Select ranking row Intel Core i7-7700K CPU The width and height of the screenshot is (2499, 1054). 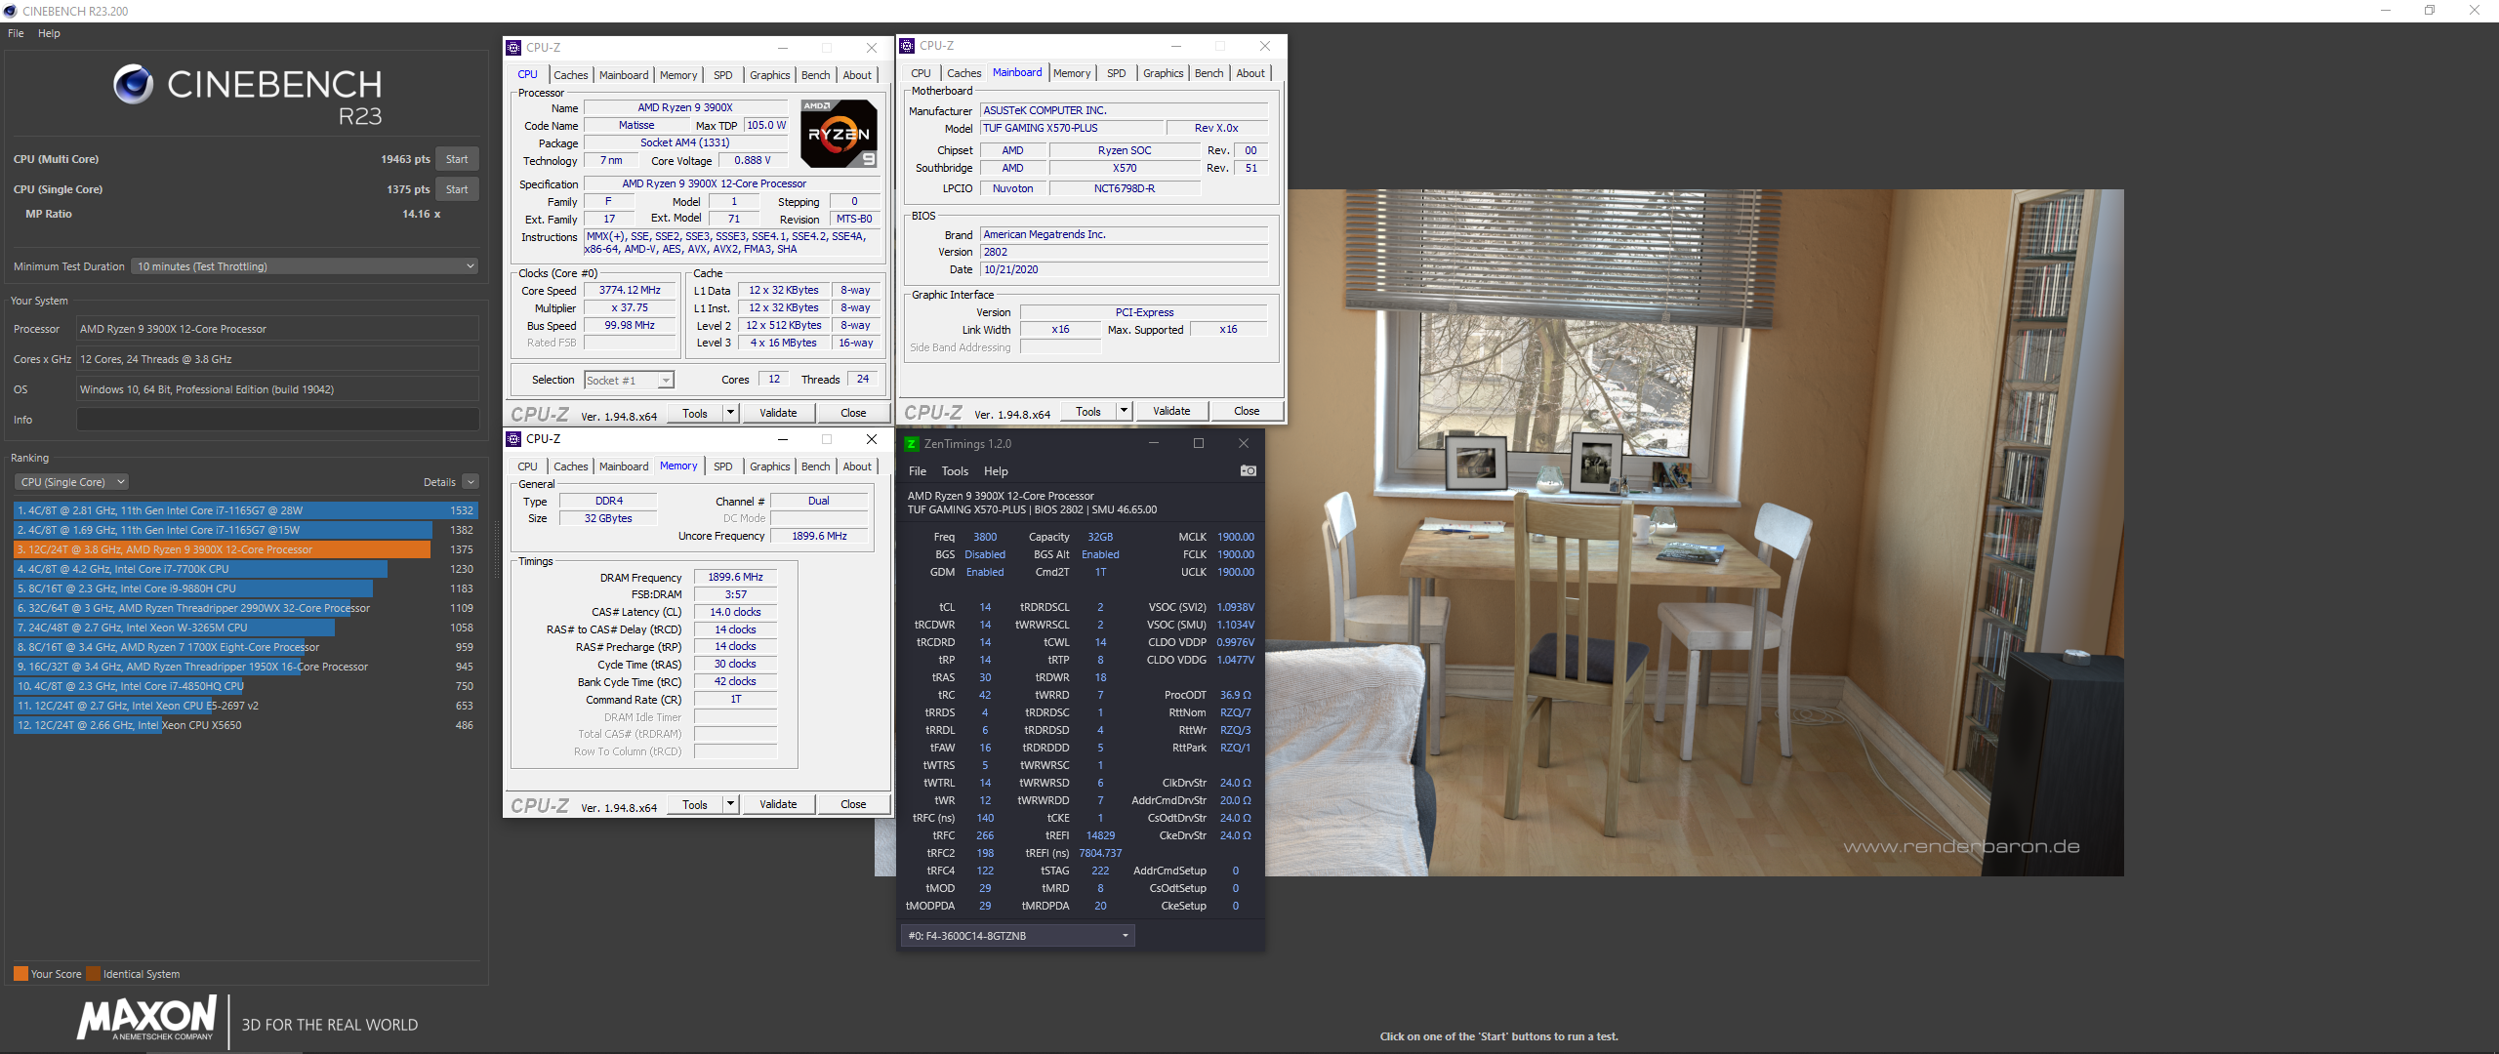244,569
